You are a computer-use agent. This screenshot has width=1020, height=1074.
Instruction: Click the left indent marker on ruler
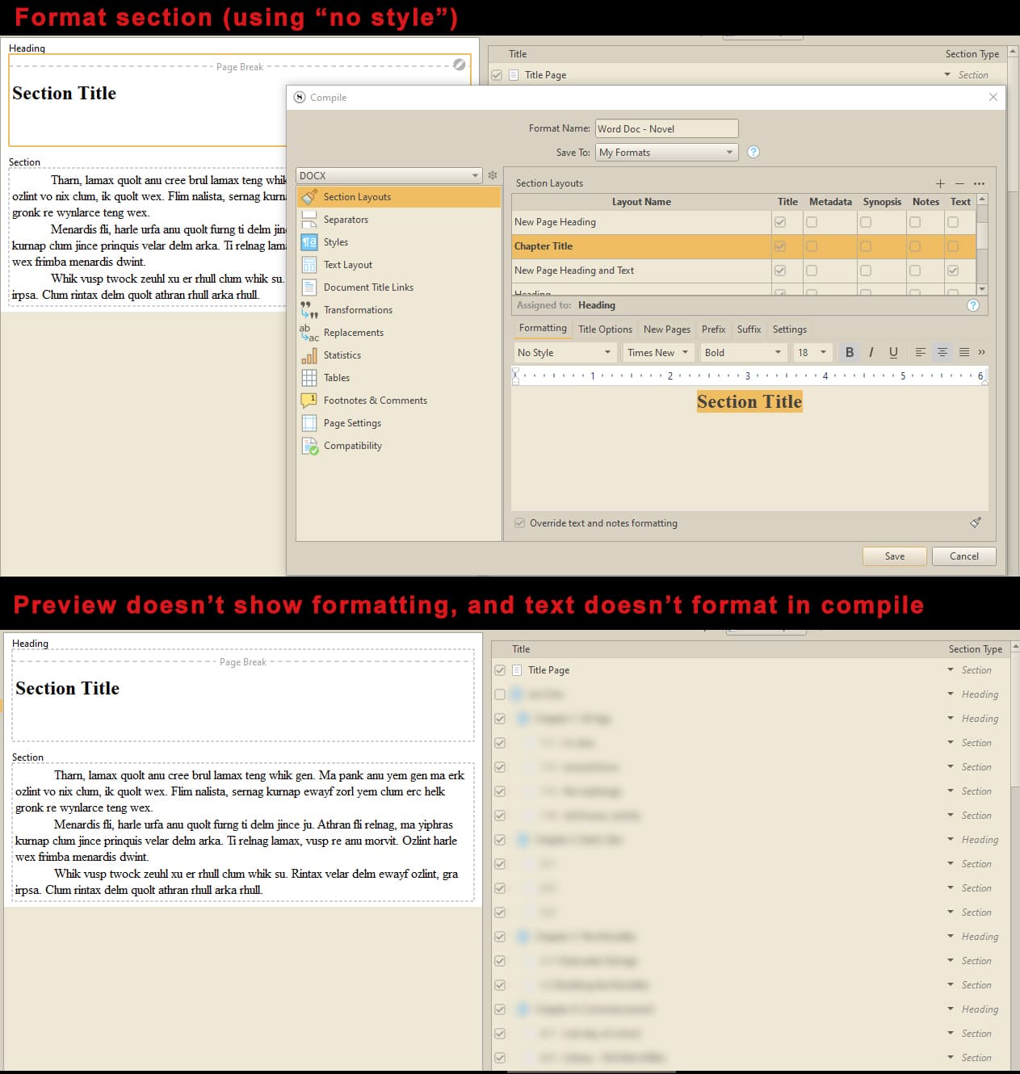click(516, 376)
